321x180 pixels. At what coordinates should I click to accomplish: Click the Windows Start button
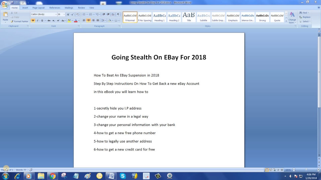pyautogui.click(x=5, y=176)
